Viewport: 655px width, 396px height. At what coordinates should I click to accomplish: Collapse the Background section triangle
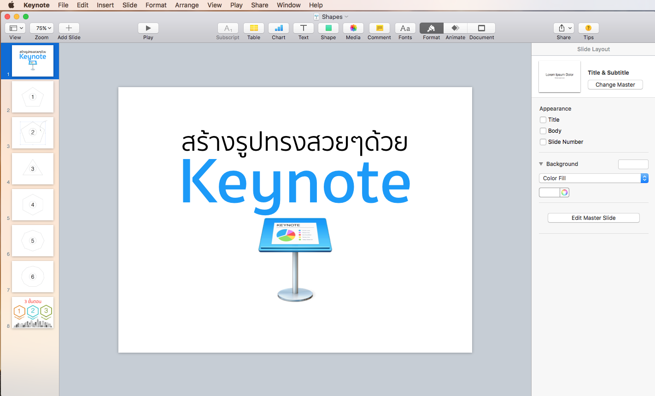click(541, 164)
